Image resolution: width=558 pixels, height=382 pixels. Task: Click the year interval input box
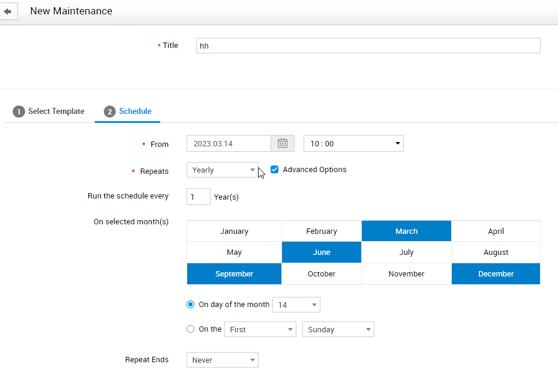pyautogui.click(x=198, y=197)
